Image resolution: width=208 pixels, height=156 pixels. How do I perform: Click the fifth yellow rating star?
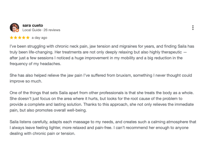(28, 38)
